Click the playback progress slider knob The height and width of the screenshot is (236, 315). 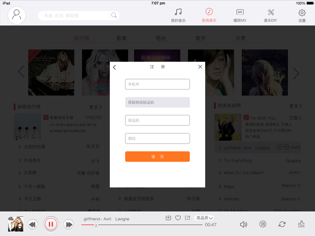coord(96,225)
